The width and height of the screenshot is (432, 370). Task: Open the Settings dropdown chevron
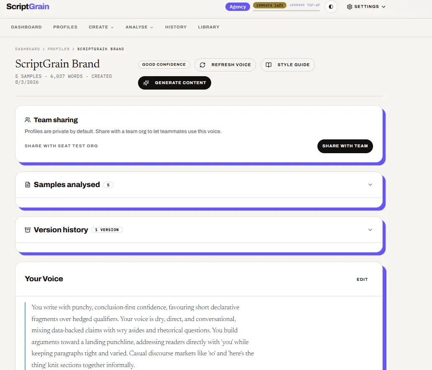(x=383, y=7)
